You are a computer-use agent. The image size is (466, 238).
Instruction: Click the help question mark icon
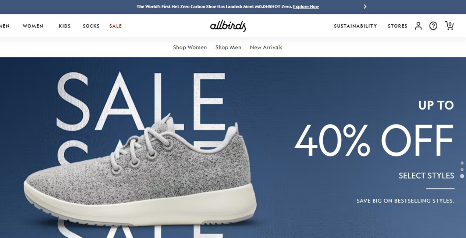tap(433, 26)
